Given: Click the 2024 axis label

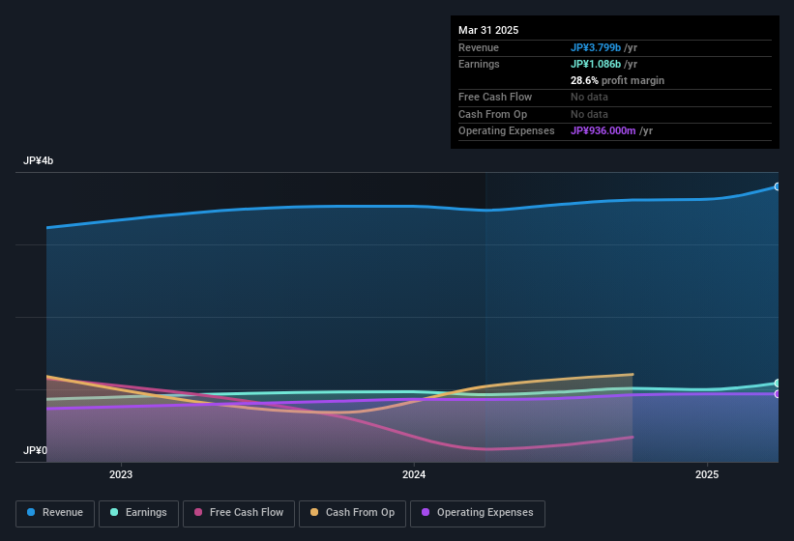Looking at the screenshot, I should [414, 474].
